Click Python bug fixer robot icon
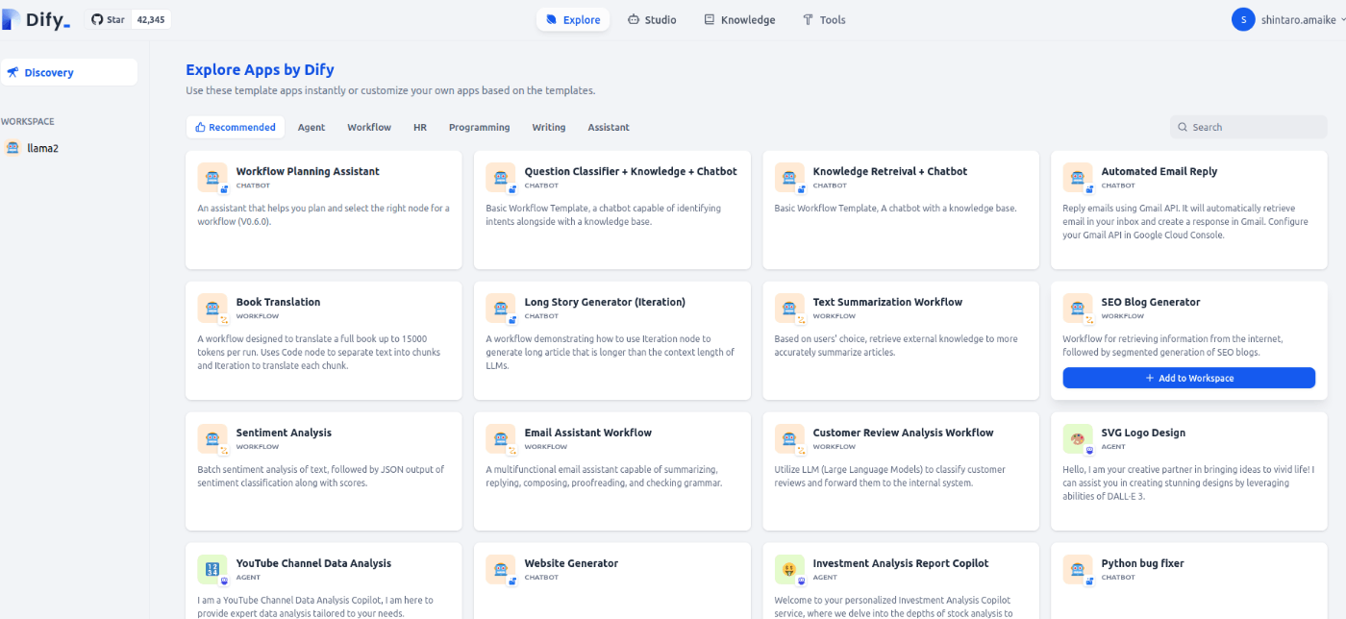 pyautogui.click(x=1078, y=570)
